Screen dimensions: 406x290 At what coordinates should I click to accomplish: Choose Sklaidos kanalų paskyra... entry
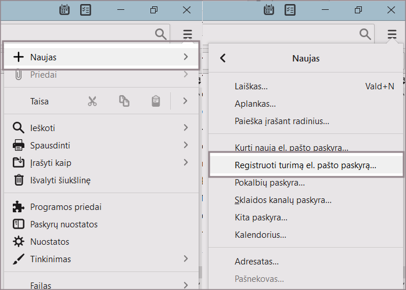click(x=283, y=200)
